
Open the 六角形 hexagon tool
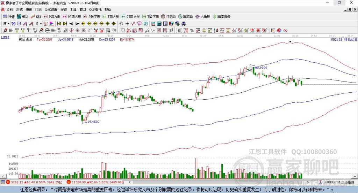(x=203, y=17)
